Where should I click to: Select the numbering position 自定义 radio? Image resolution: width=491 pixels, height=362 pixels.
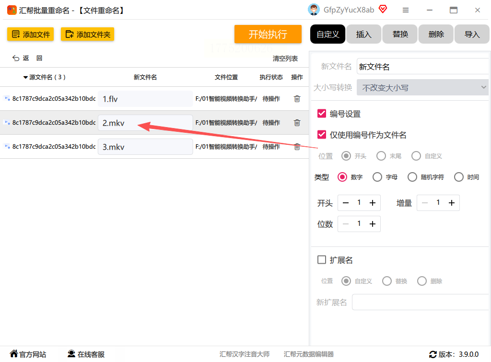coord(416,156)
